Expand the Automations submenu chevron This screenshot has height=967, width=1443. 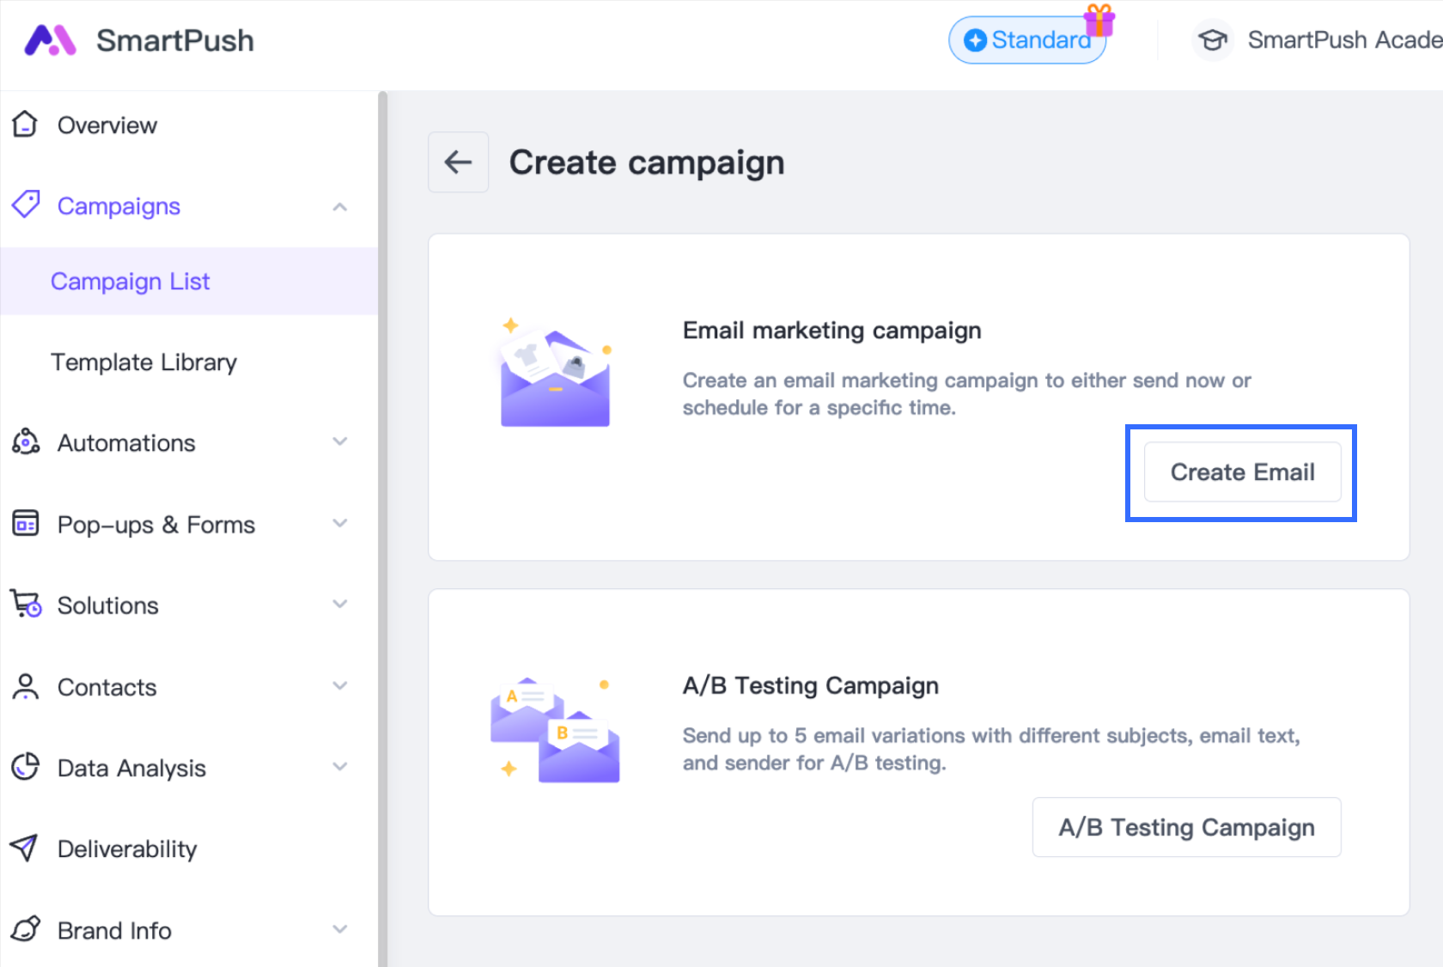tap(340, 442)
